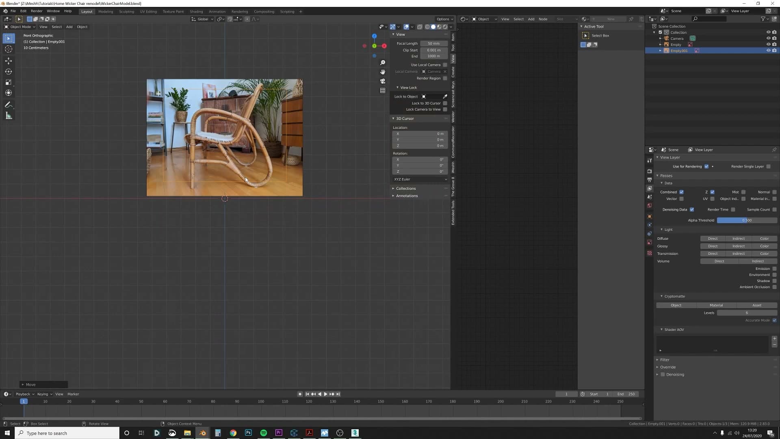Click Cryptomatte Asset button
The height and width of the screenshot is (439, 780).
pyautogui.click(x=756, y=305)
